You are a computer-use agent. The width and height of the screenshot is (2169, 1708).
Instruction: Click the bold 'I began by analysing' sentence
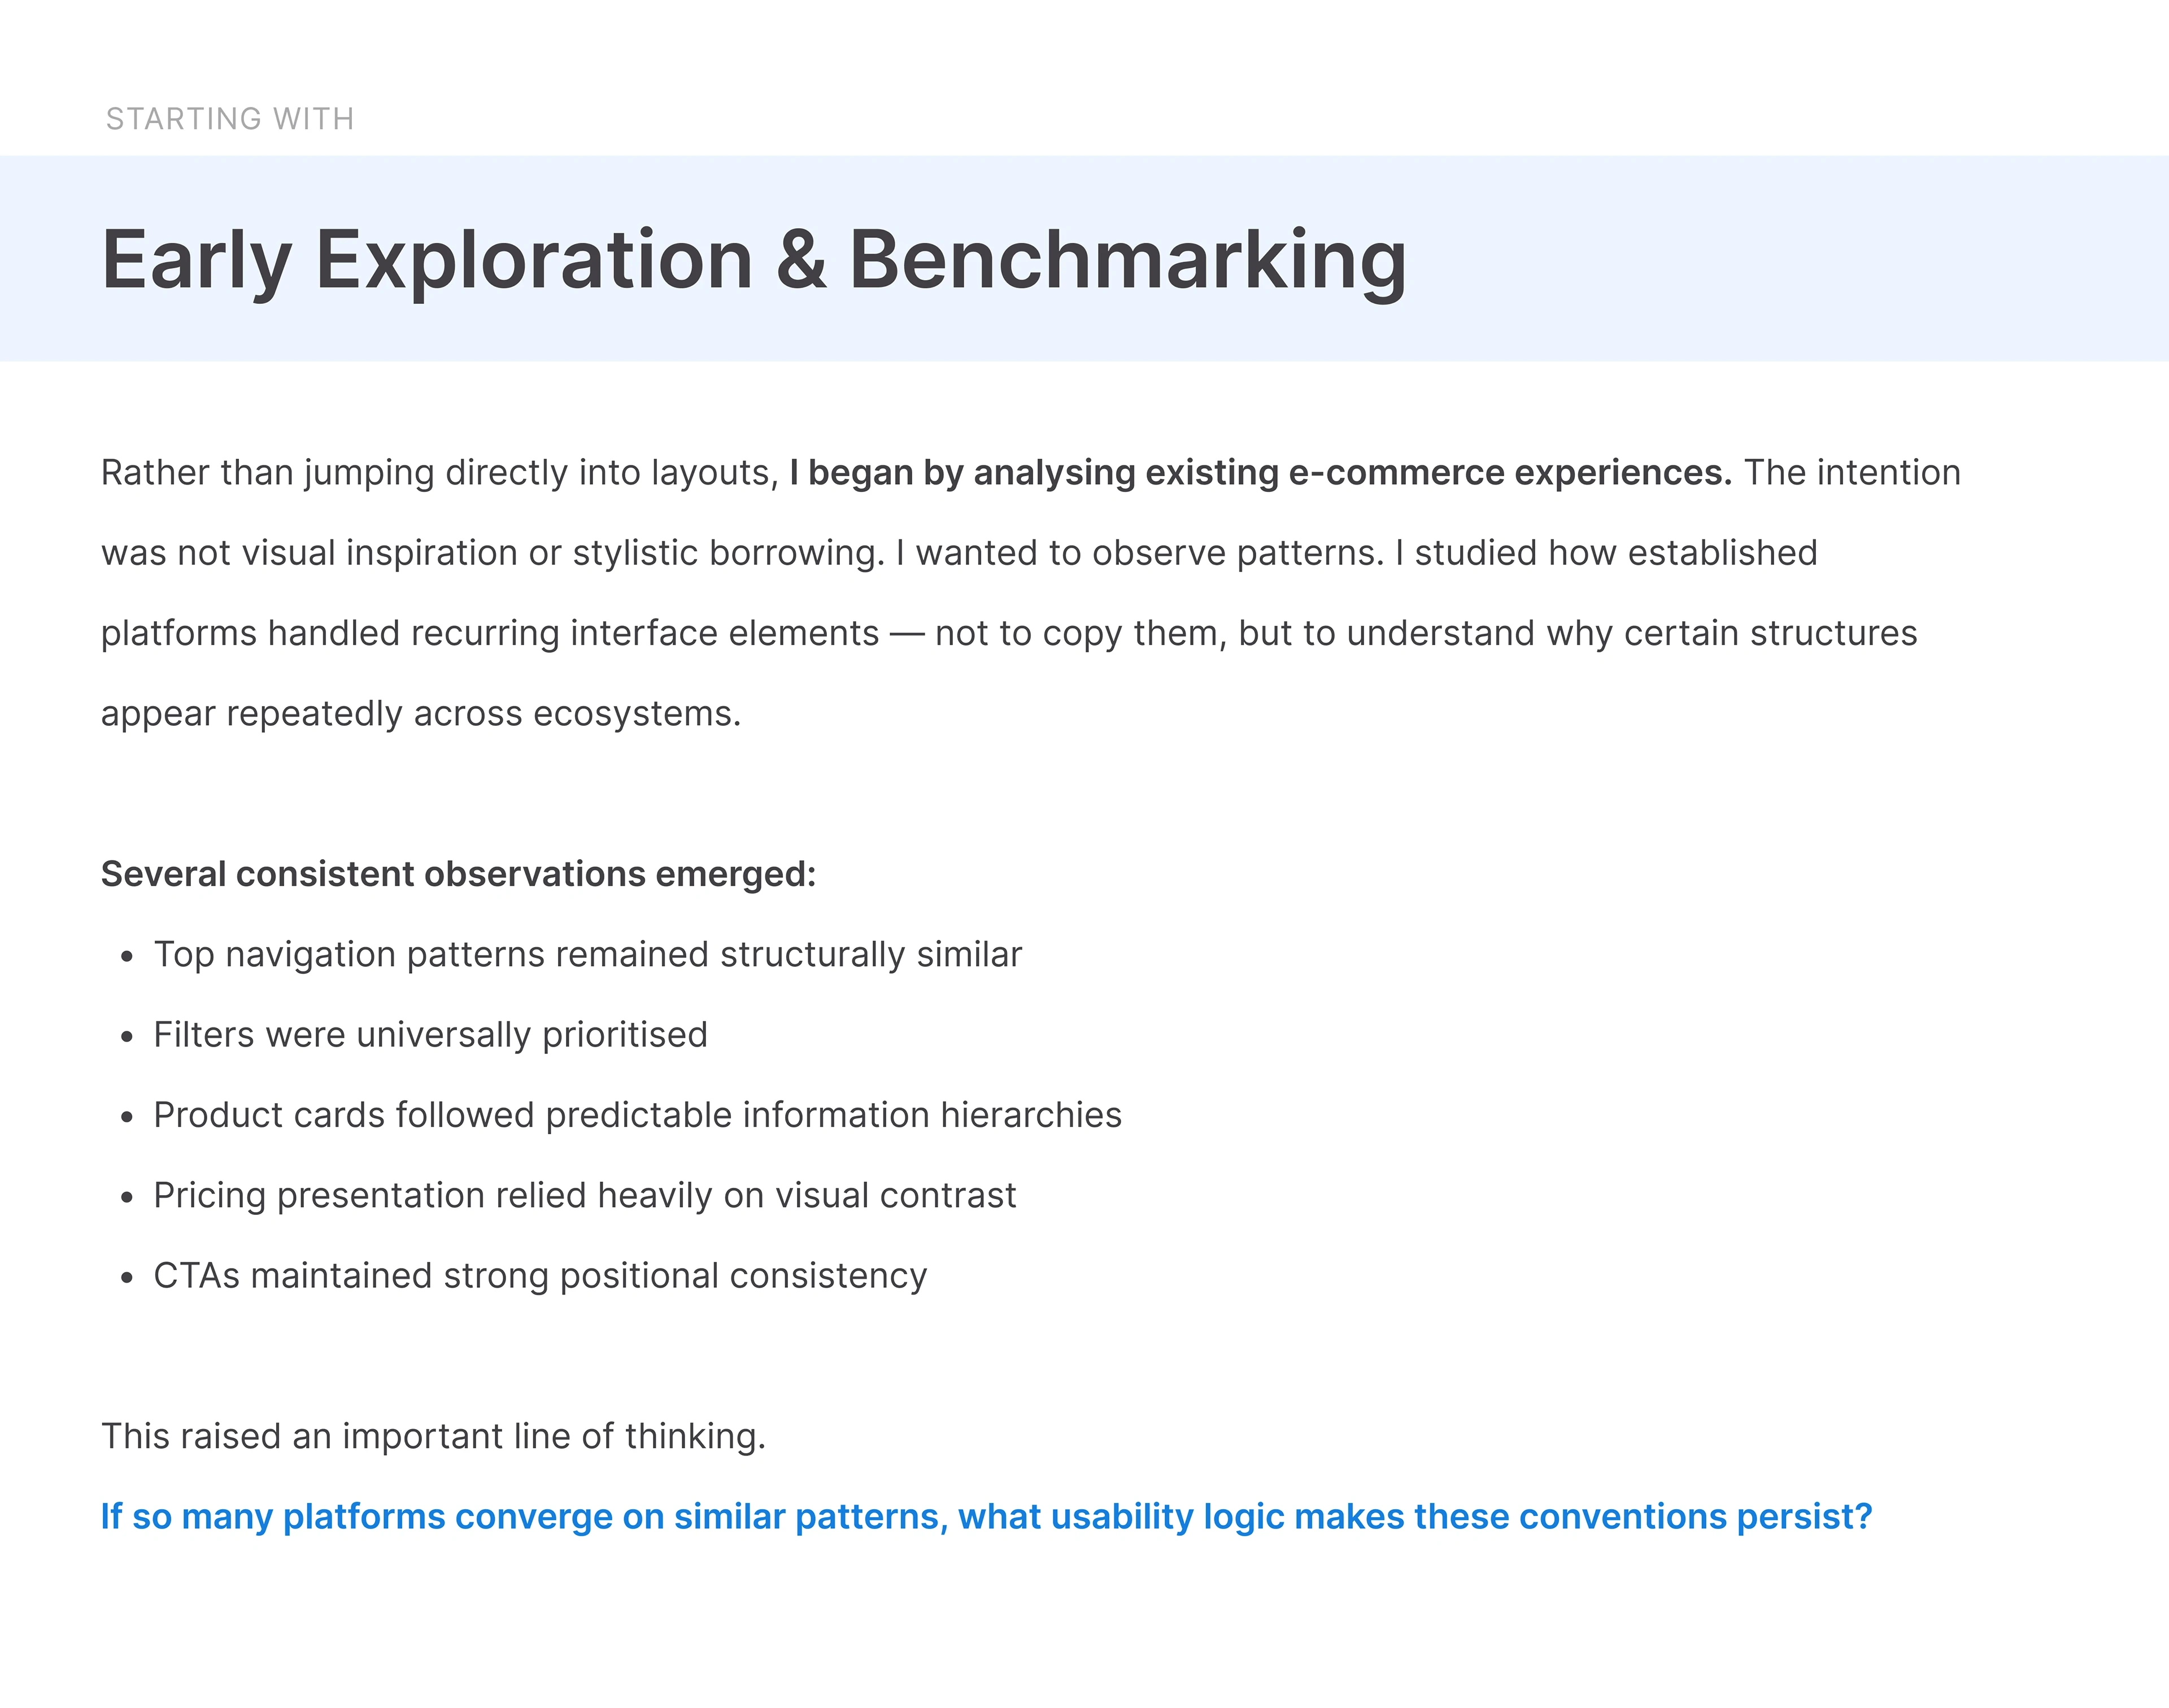tap(1260, 473)
